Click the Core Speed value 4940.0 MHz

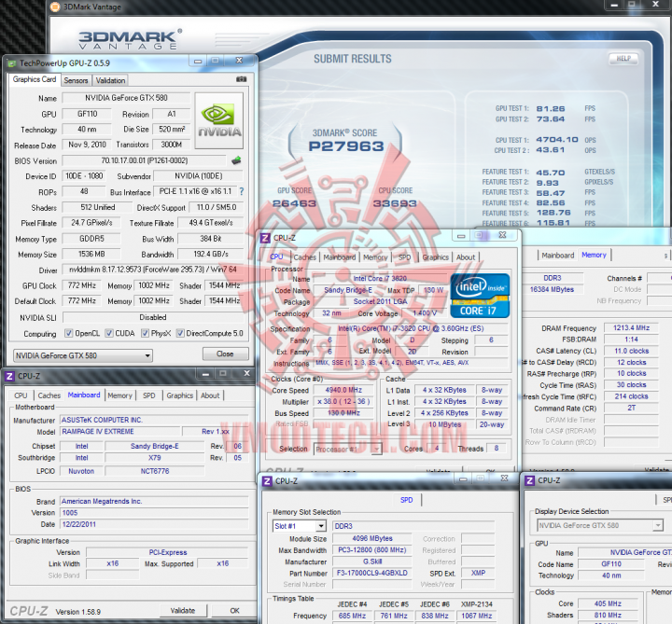[x=343, y=390]
